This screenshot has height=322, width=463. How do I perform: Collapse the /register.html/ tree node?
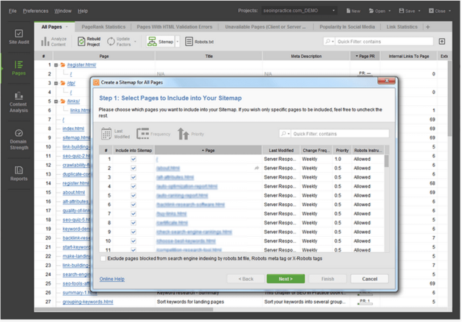[x=56, y=65]
